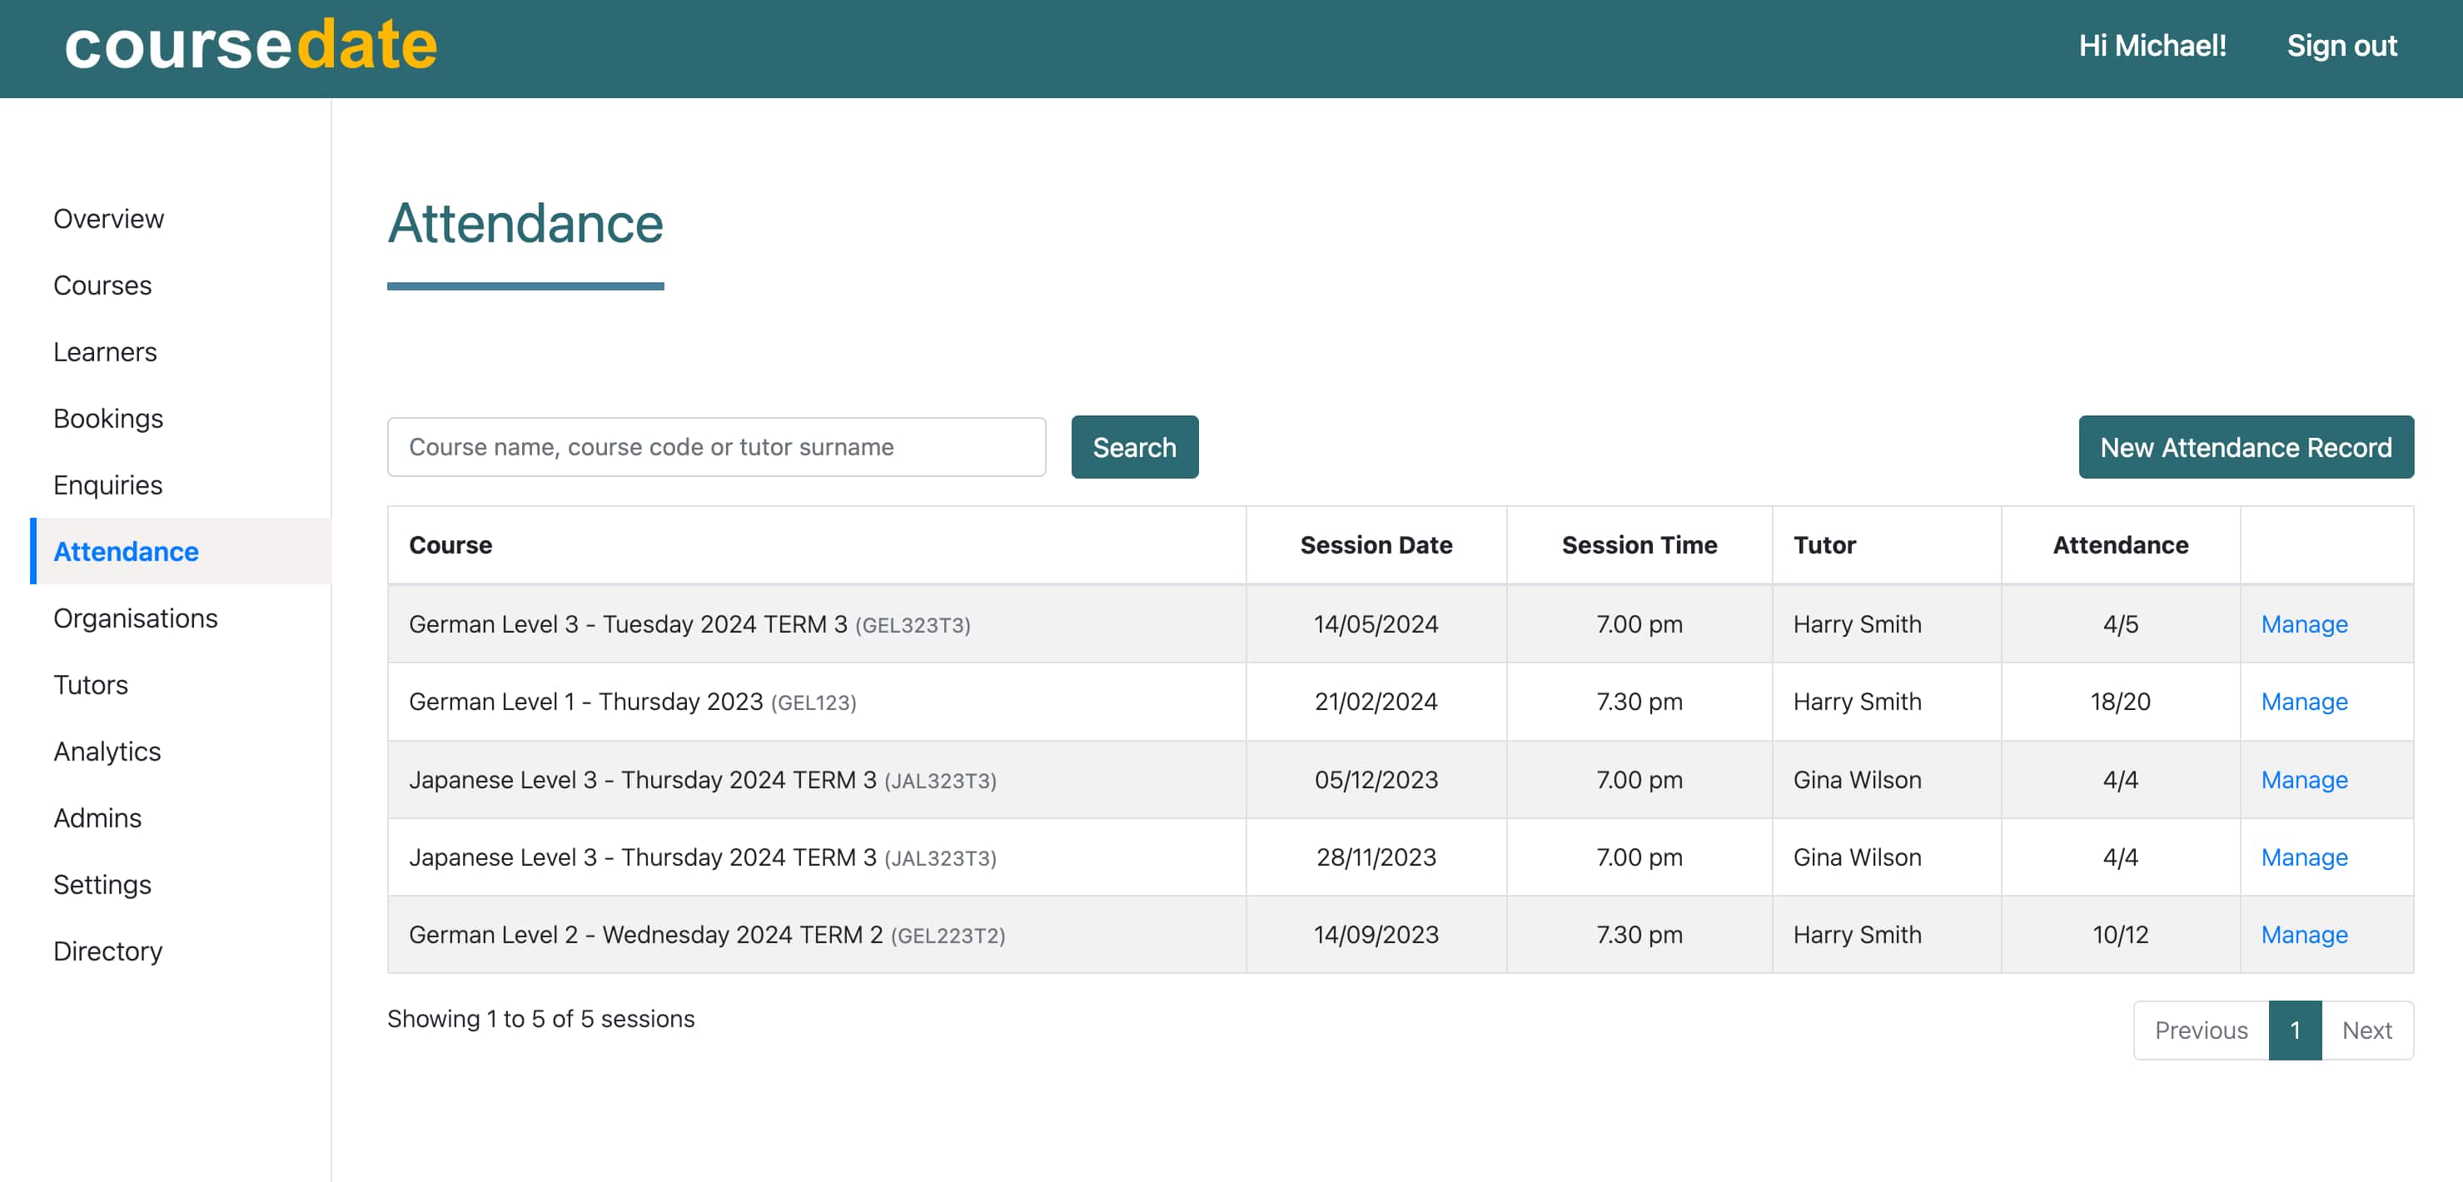Viewport: 2463px width, 1182px height.
Task: Open the Learners section
Action: click(x=104, y=351)
